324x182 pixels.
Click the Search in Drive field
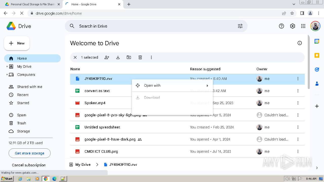pyautogui.click(x=156, y=26)
